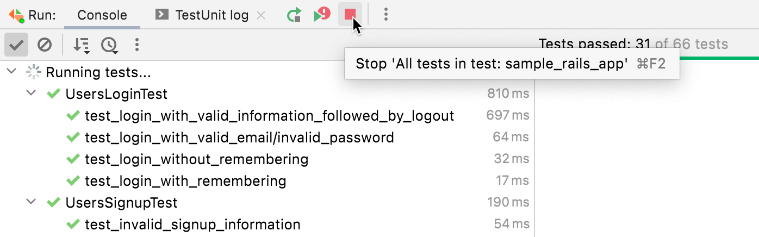Open the TestUnit log tab
Viewport: 759px width, 237px height.
[211, 15]
